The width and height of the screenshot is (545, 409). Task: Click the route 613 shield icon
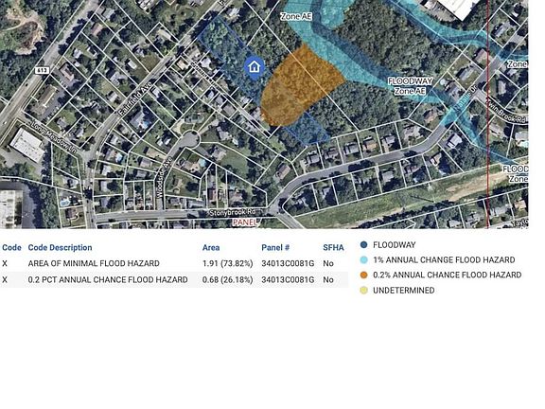(42, 70)
